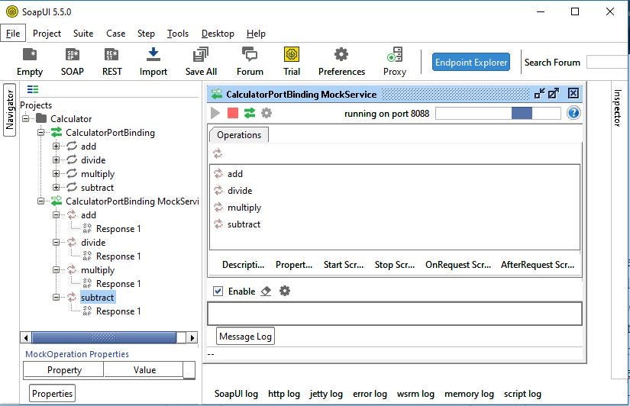Open the Tools menu
The width and height of the screenshot is (630, 406).
click(x=178, y=34)
